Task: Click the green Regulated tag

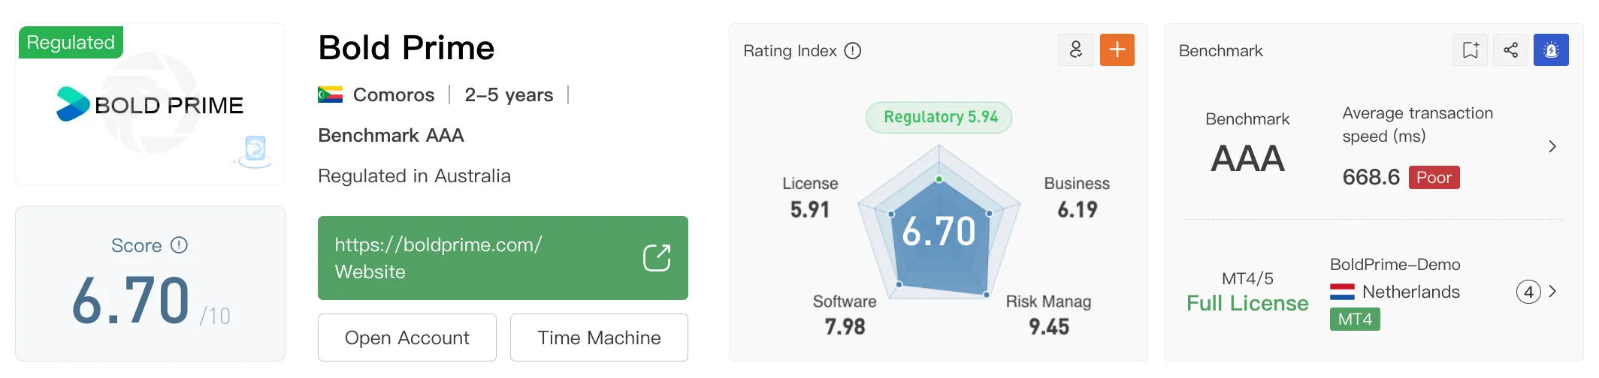Action: 71,43
